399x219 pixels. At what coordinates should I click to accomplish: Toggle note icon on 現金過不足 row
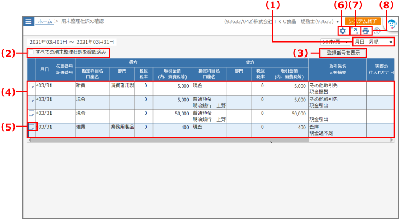[x=31, y=127]
